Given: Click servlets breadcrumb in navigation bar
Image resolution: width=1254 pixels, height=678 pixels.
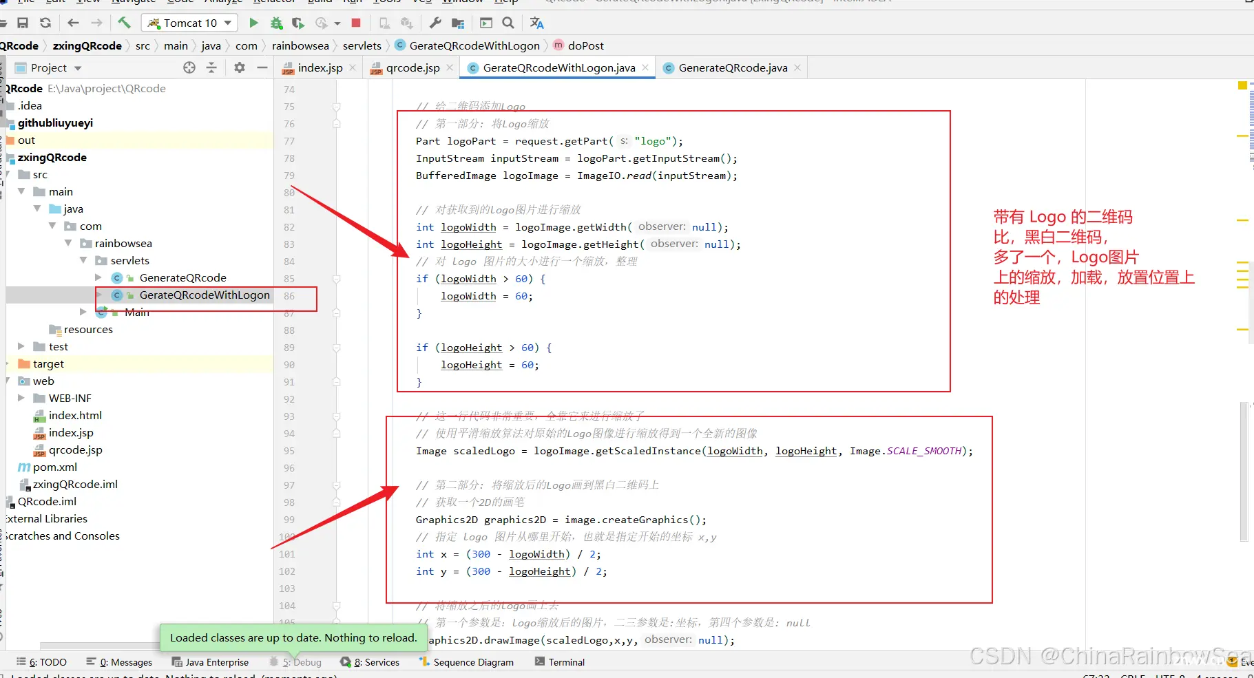Looking at the screenshot, I should [362, 45].
